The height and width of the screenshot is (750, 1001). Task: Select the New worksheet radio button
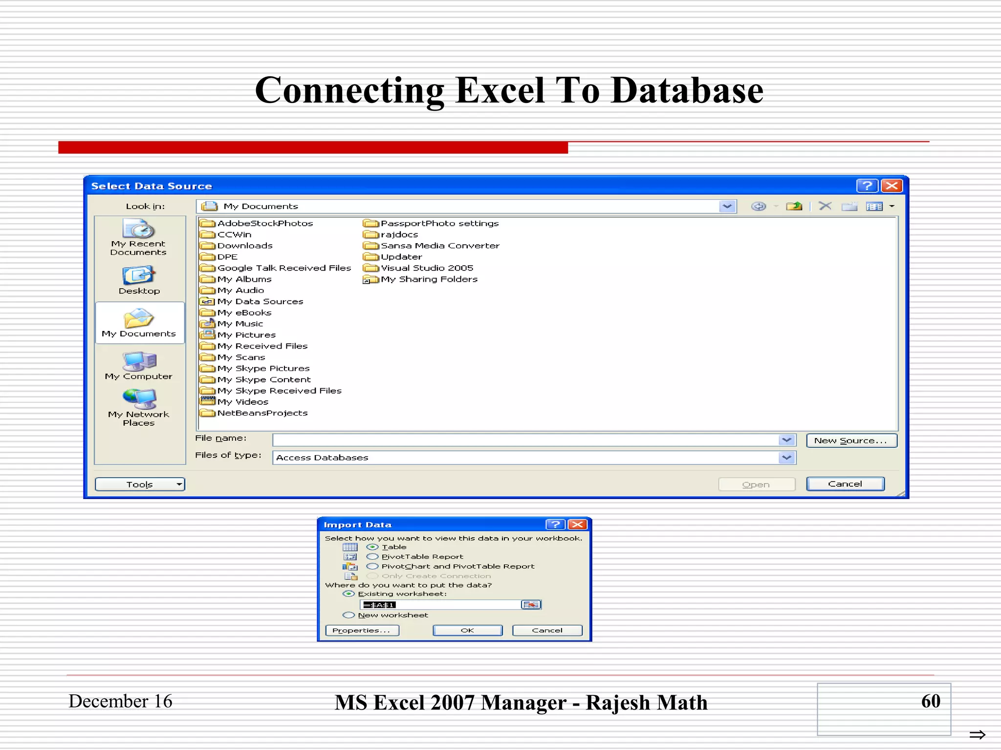349,615
